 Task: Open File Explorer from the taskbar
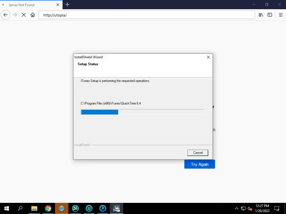coord(34,208)
